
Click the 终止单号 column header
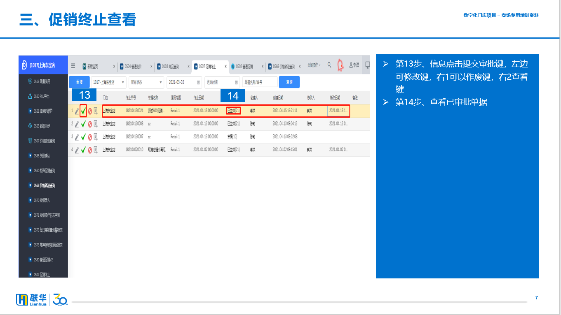coord(131,98)
